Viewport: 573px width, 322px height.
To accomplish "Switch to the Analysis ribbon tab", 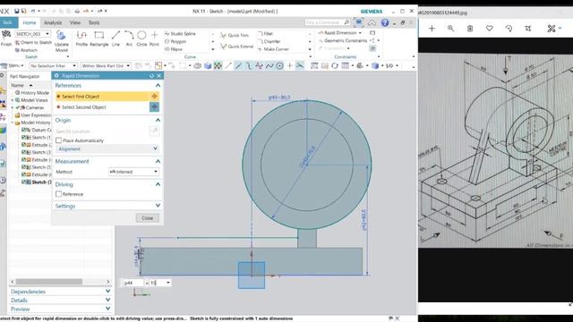I will click(53, 22).
